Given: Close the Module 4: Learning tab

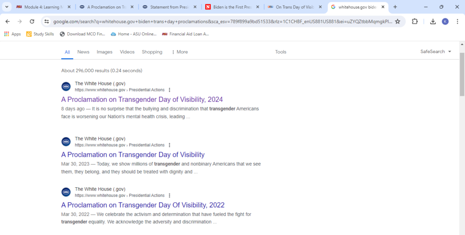Looking at the screenshot, I should [x=69, y=7].
